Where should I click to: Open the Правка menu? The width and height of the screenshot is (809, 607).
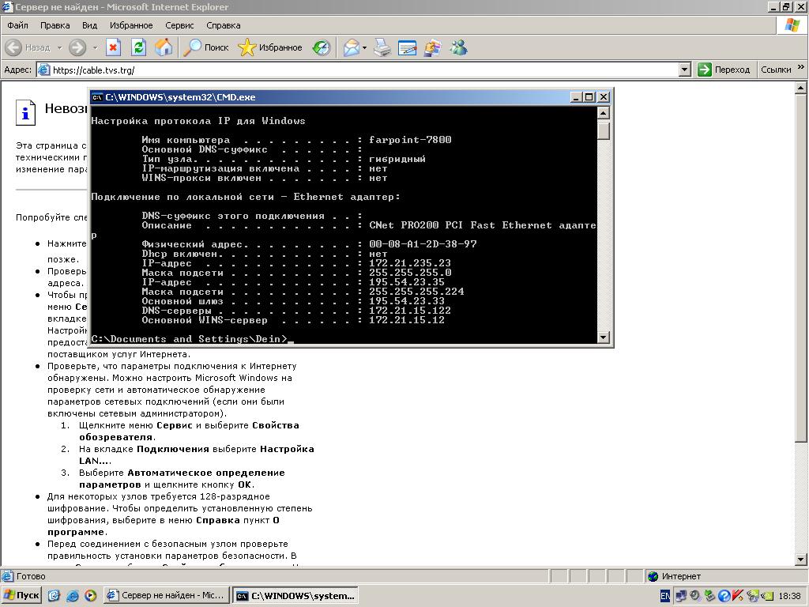pyautogui.click(x=55, y=25)
